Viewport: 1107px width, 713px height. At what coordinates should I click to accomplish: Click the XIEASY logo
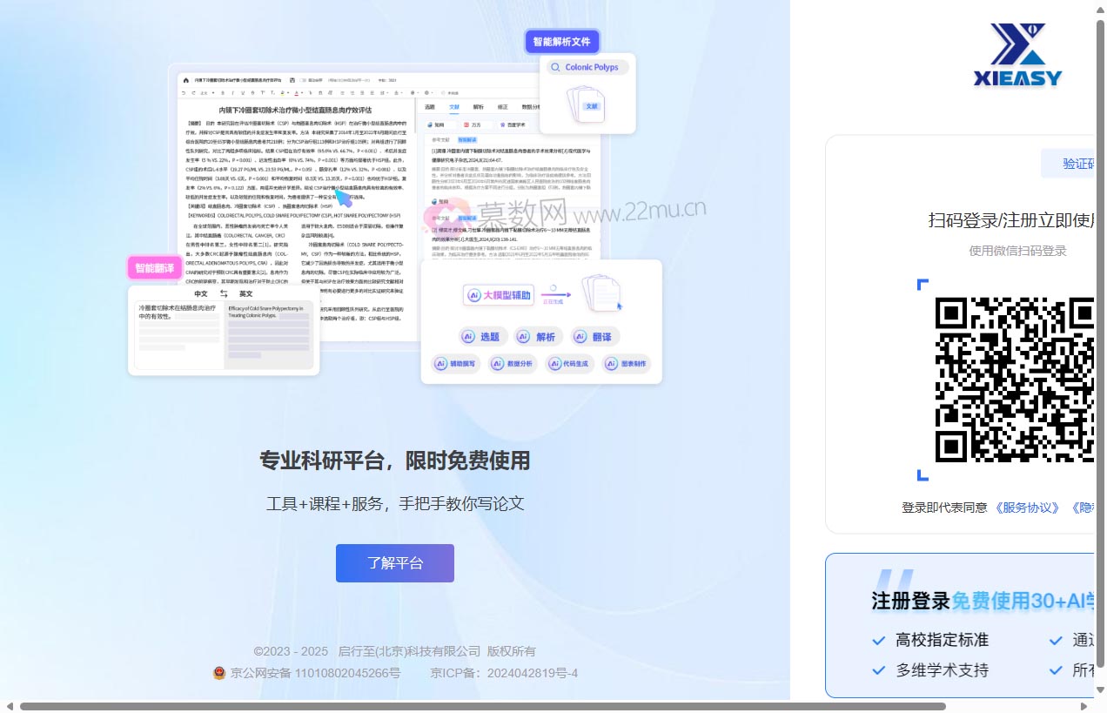click(1017, 56)
